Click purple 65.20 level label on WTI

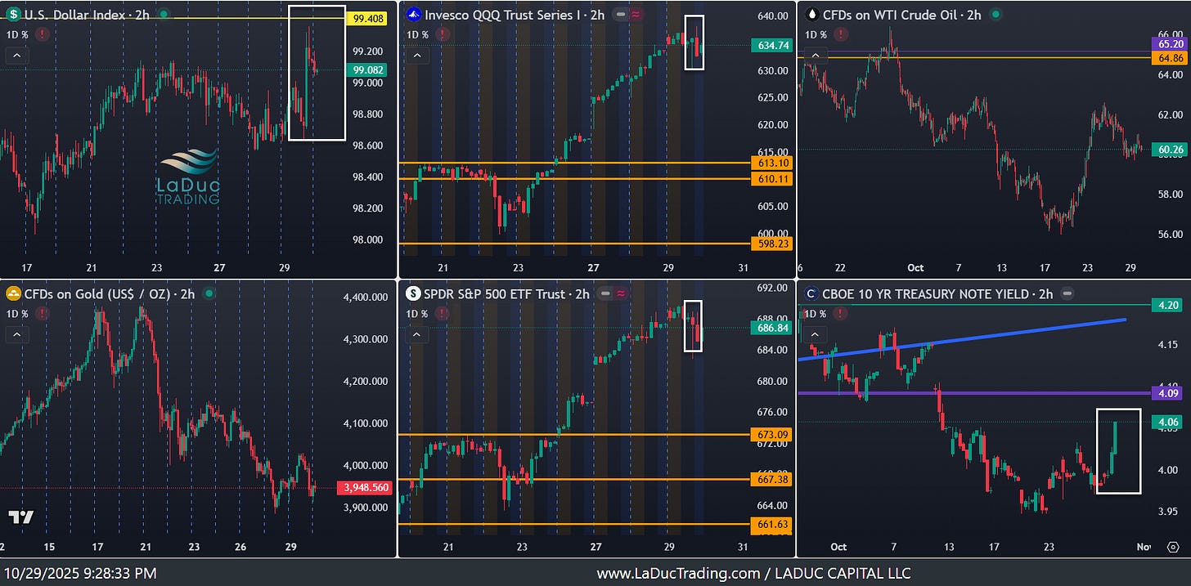pos(1171,44)
